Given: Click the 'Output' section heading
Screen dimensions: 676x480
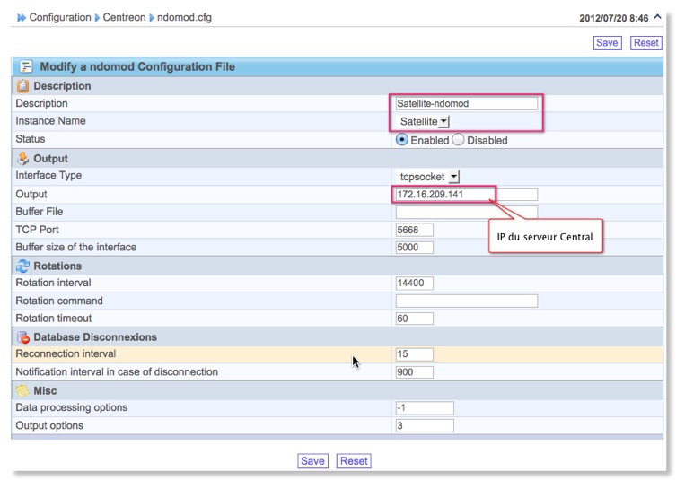Looking at the screenshot, I should click(x=50, y=159).
